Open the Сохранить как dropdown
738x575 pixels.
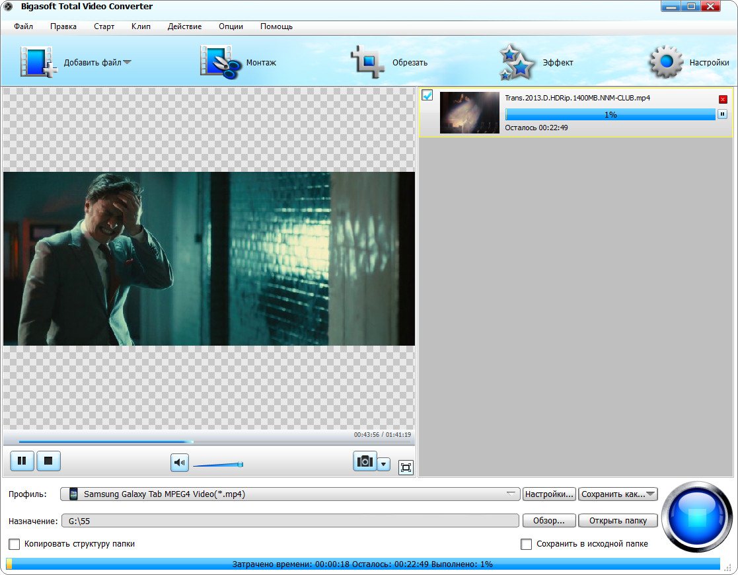click(618, 494)
